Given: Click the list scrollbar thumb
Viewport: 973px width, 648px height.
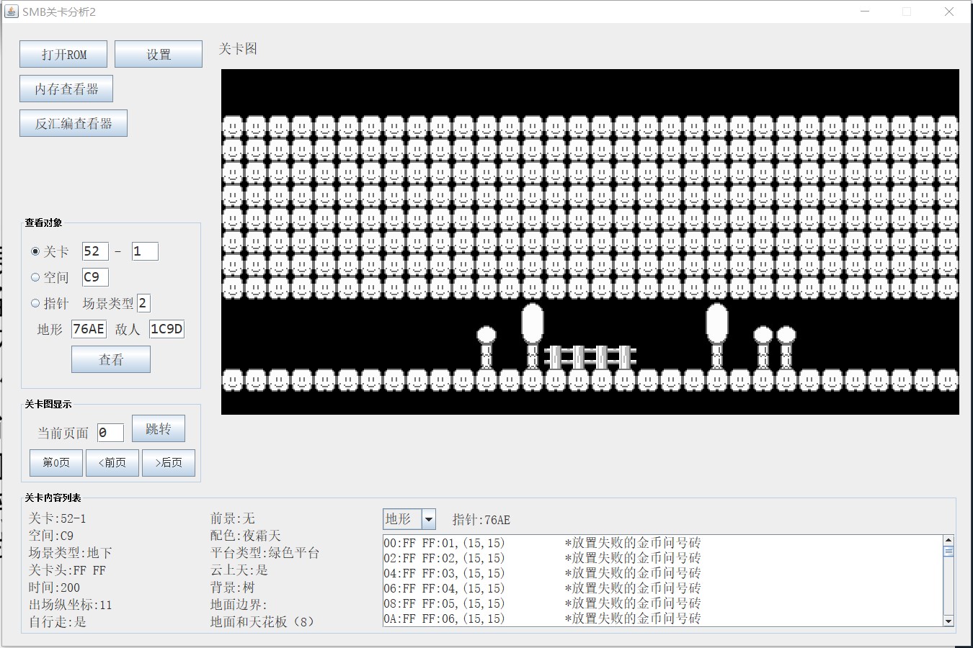Looking at the screenshot, I should 948,552.
